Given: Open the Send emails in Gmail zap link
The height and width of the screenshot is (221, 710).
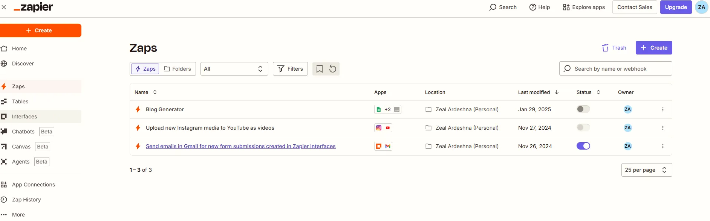Looking at the screenshot, I should pyautogui.click(x=240, y=146).
